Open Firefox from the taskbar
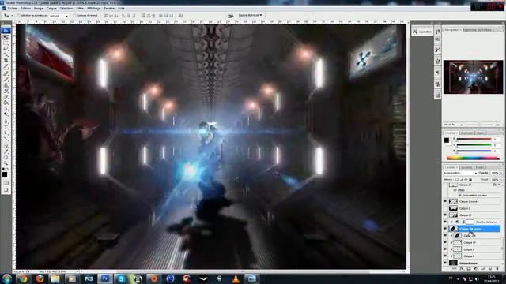The height and width of the screenshot is (284, 506). (40, 278)
